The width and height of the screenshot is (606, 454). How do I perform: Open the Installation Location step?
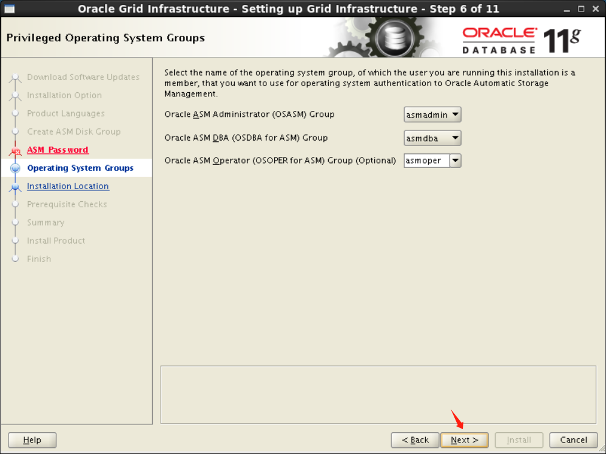[68, 186]
